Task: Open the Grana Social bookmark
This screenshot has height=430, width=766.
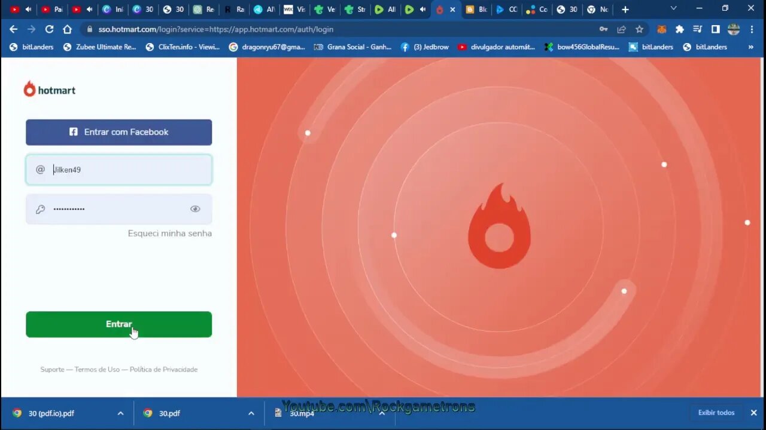Action: tap(352, 47)
